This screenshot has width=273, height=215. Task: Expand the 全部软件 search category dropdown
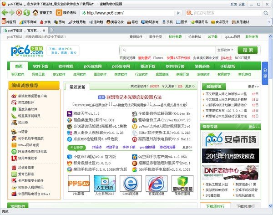[x=225, y=50]
